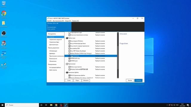191x107 pixels.
Task: Click the cleanup list scrollbar up arrow
Action: 118,33
